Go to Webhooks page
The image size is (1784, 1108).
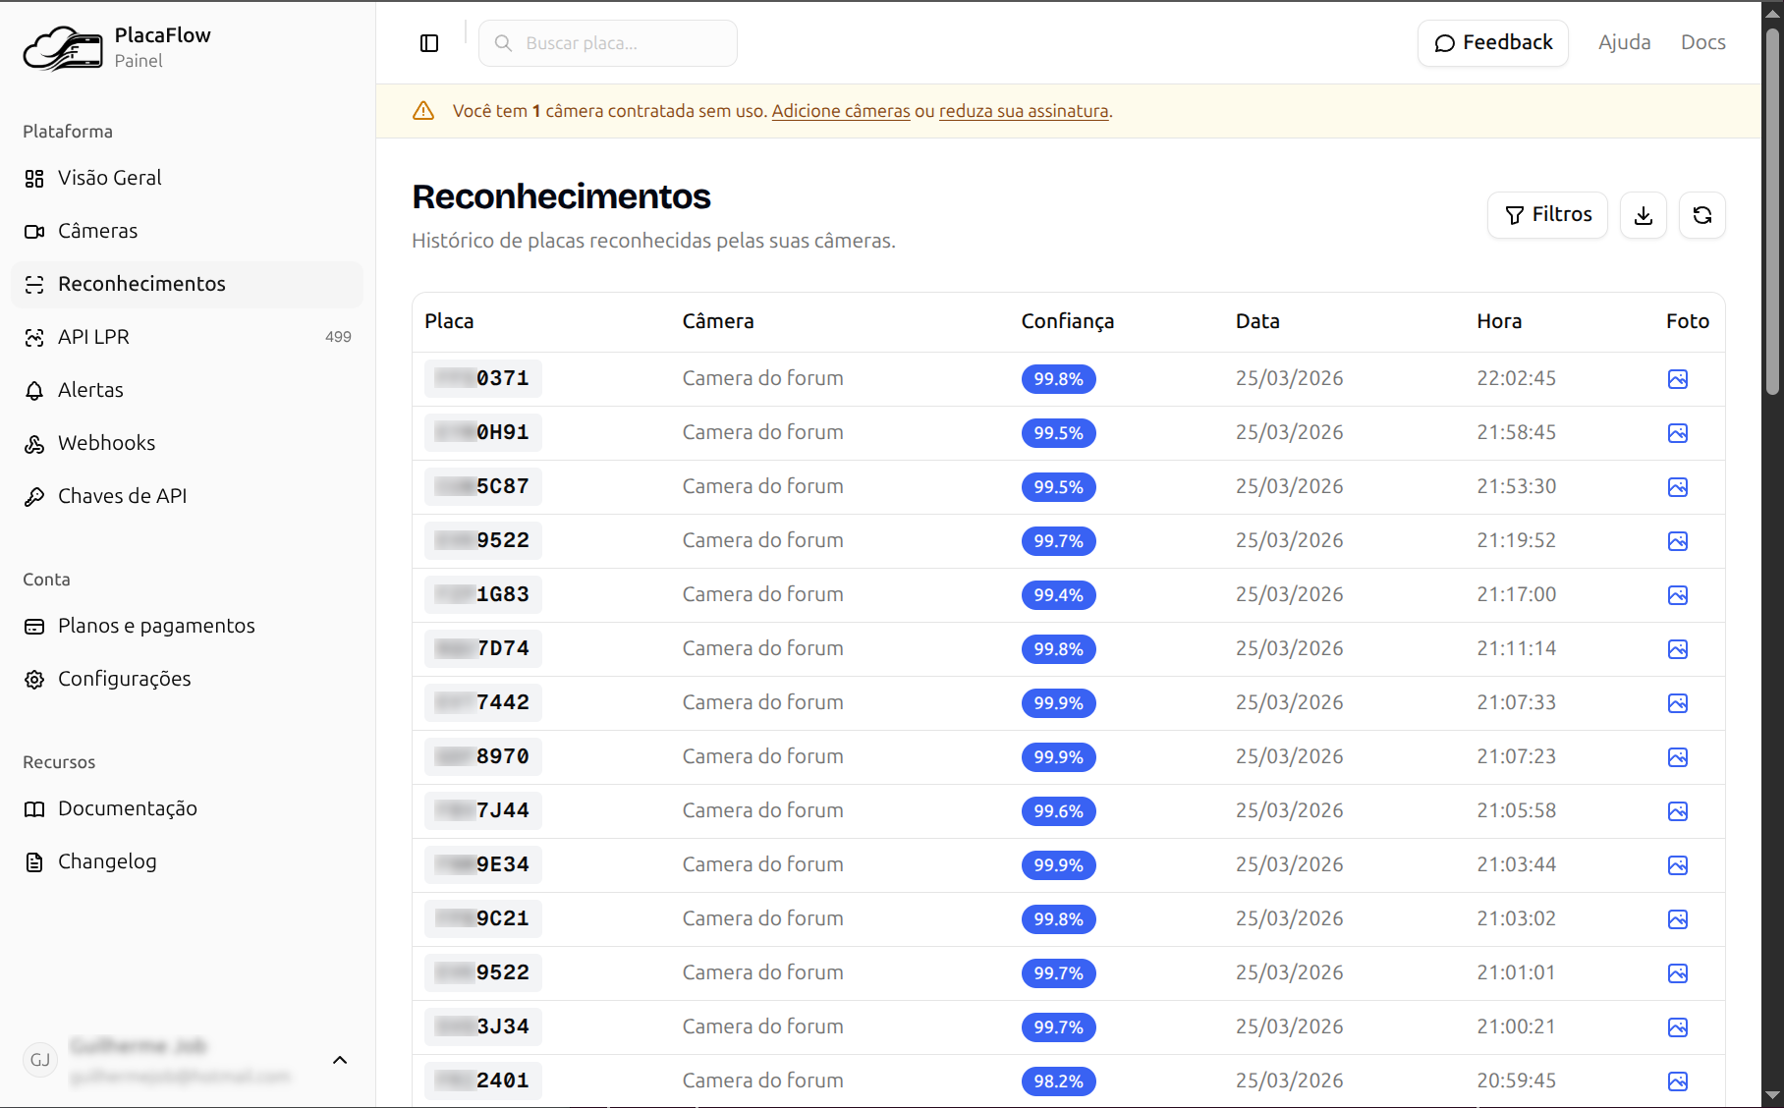click(x=106, y=443)
